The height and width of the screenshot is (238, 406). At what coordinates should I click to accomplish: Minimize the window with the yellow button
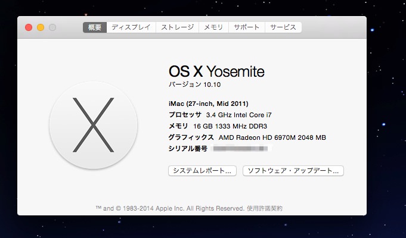(x=41, y=27)
